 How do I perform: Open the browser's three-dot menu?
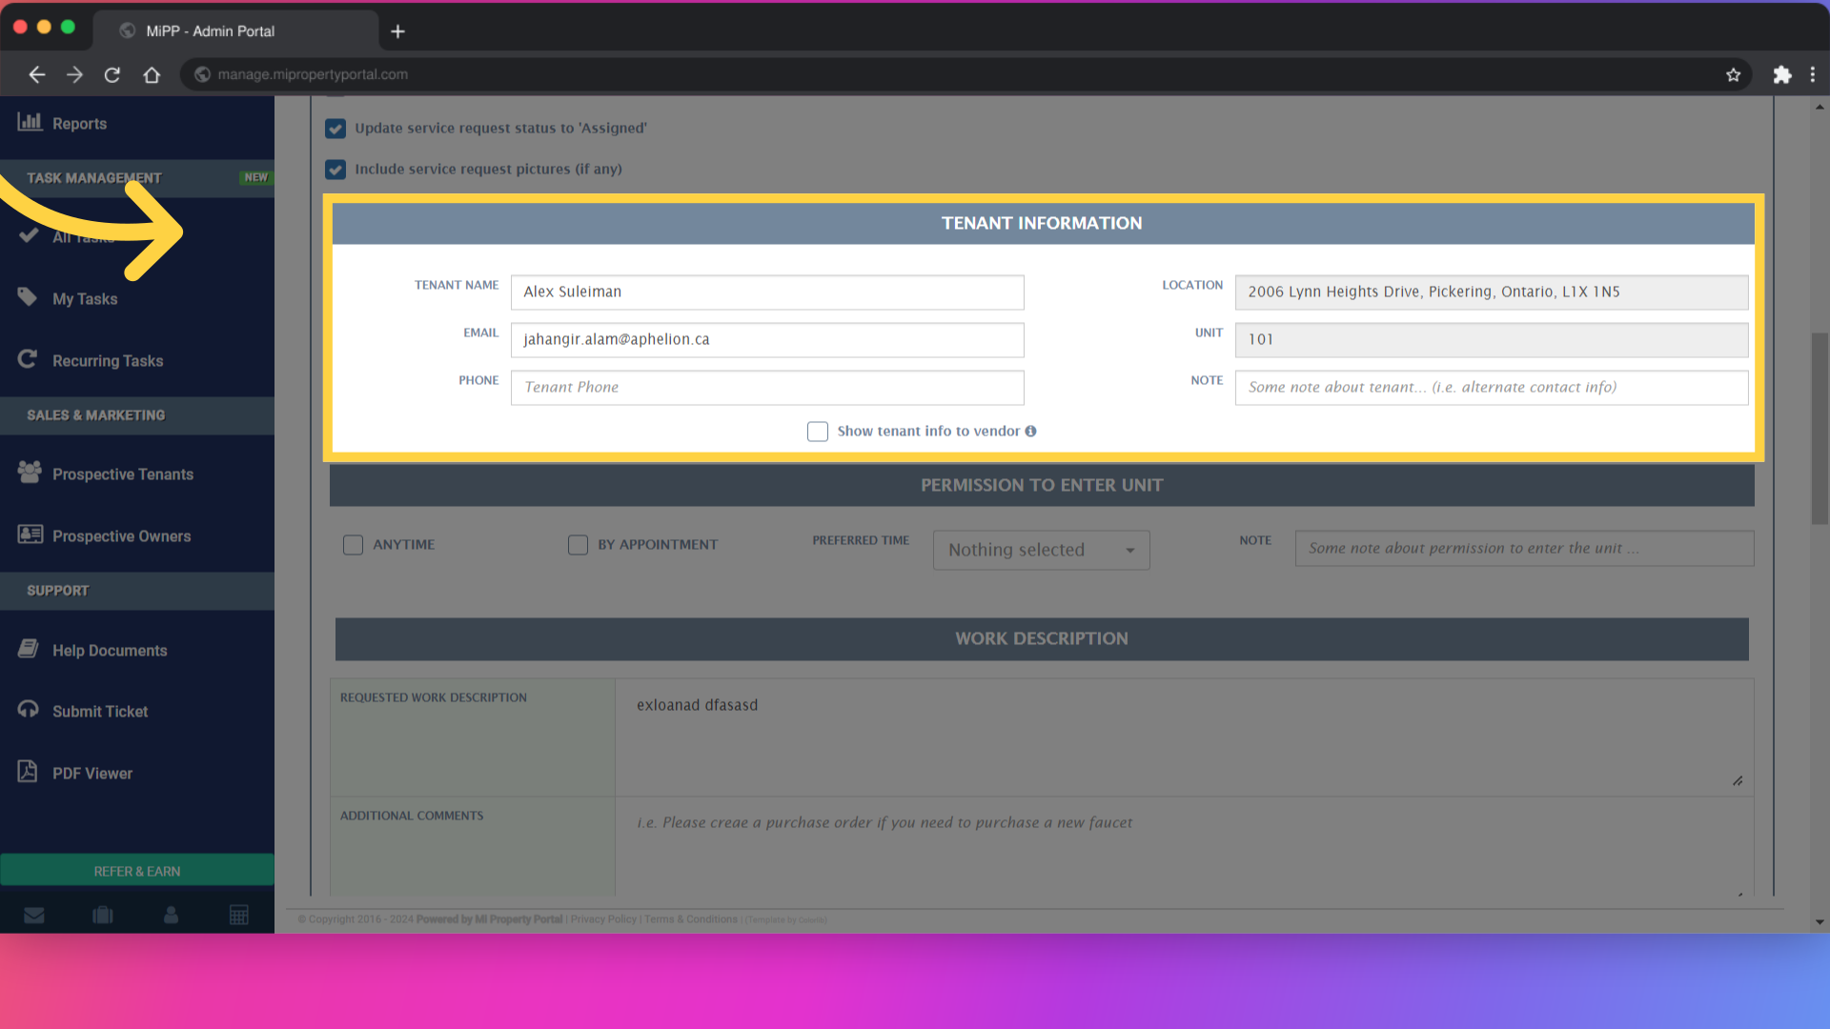1814,74
